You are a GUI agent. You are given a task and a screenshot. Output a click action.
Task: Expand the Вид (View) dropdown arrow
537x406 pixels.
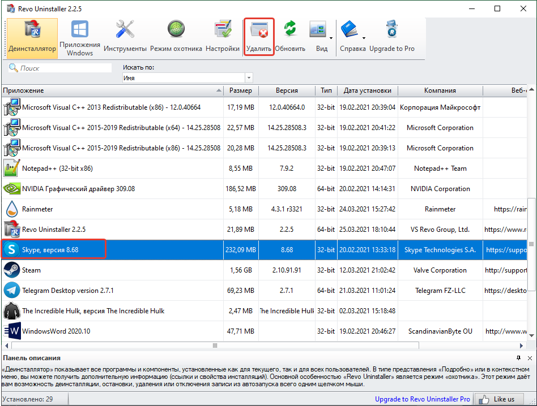coord(331,38)
